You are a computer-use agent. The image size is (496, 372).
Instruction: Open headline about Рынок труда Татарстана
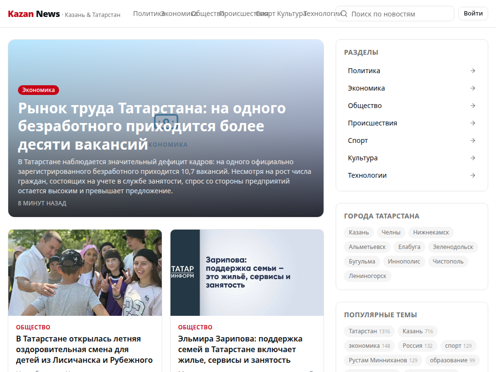pyautogui.click(x=152, y=126)
